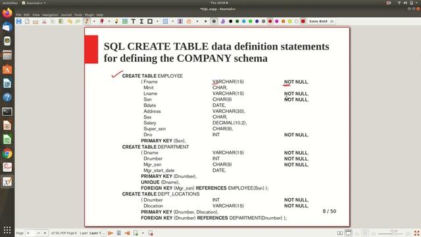The height and width of the screenshot is (237, 421).
Task: Click the Cut scissors icon
Action: 44,21
